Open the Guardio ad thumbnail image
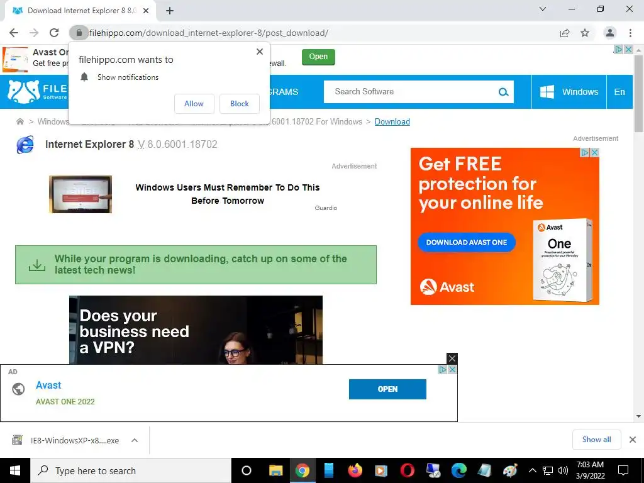 (x=80, y=194)
